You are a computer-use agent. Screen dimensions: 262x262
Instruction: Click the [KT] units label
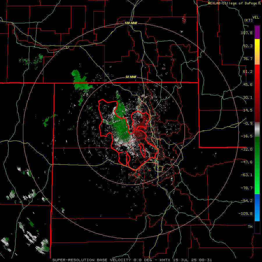(x=249, y=20)
